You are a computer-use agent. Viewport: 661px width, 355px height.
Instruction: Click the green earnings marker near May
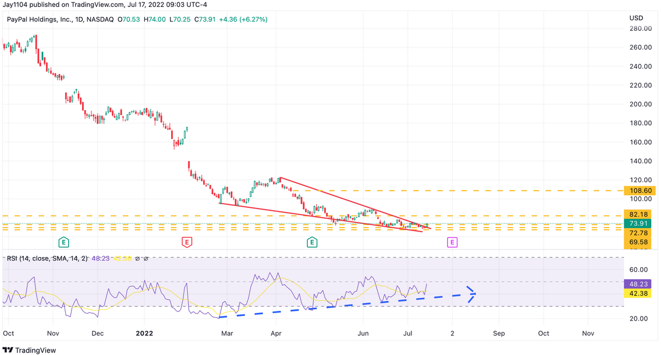(312, 242)
